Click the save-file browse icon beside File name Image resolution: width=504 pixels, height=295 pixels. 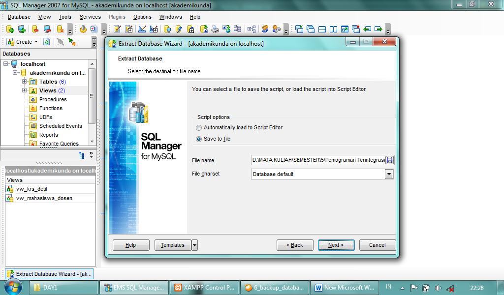pos(390,160)
